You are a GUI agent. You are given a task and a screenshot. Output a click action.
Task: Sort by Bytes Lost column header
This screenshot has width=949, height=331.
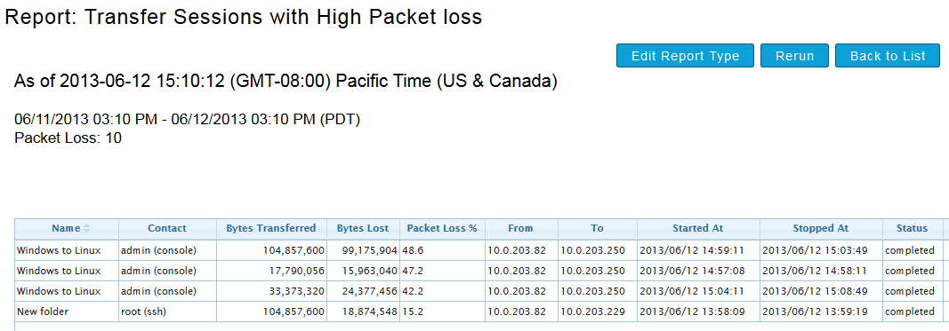(363, 228)
